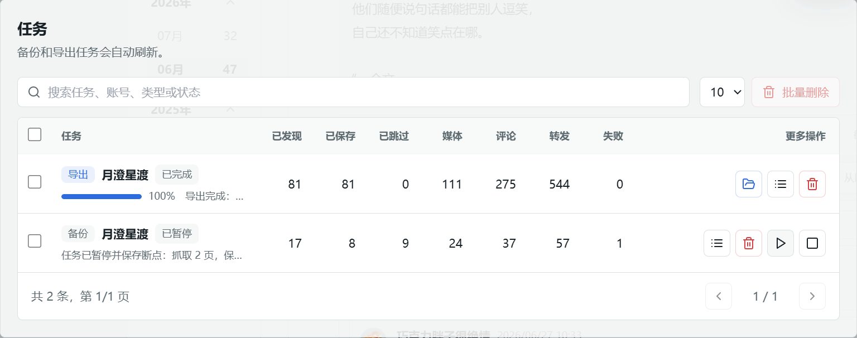Click the 已暂停 status badge

177,234
